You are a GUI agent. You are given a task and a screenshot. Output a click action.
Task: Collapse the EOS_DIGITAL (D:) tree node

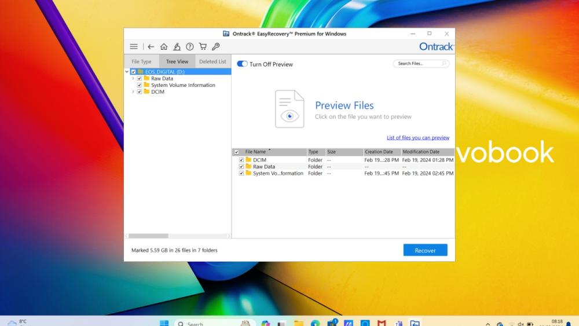pos(127,72)
